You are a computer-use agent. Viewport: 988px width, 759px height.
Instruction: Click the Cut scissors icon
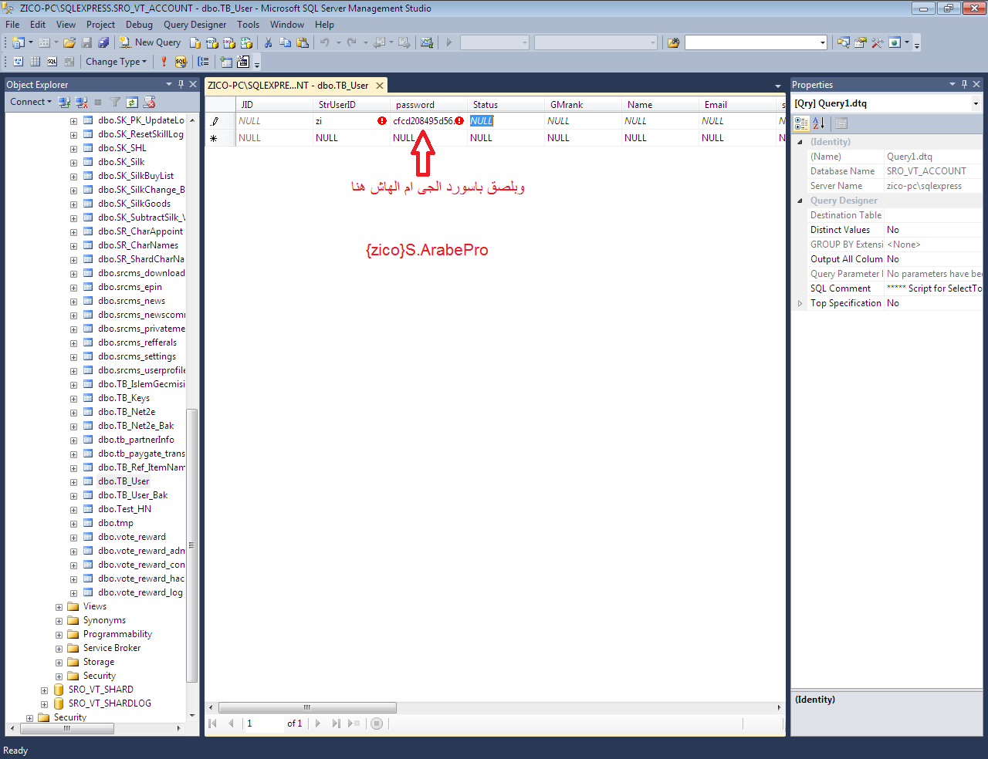268,42
